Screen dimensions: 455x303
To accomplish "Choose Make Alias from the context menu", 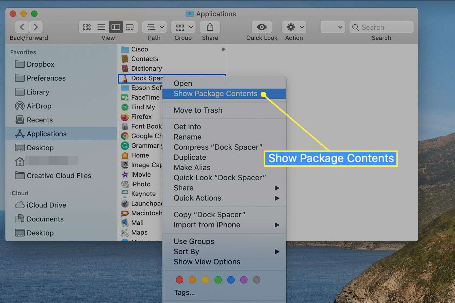I will [224, 168].
